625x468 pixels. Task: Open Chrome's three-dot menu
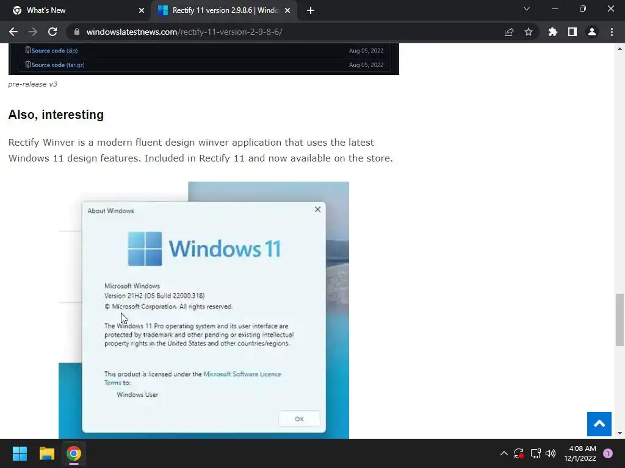tap(612, 32)
